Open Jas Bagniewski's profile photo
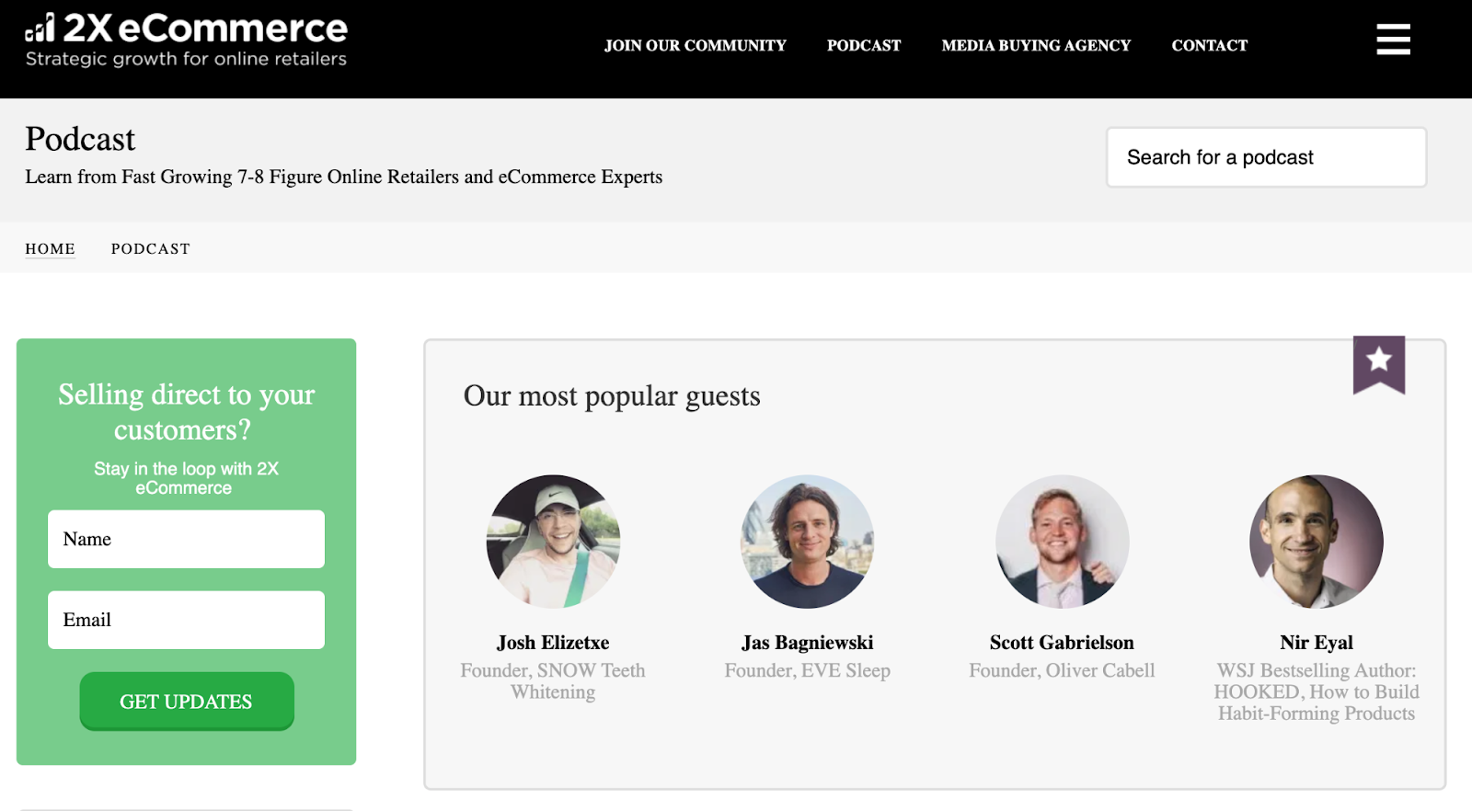Screen dimensions: 1472x811 pos(807,541)
